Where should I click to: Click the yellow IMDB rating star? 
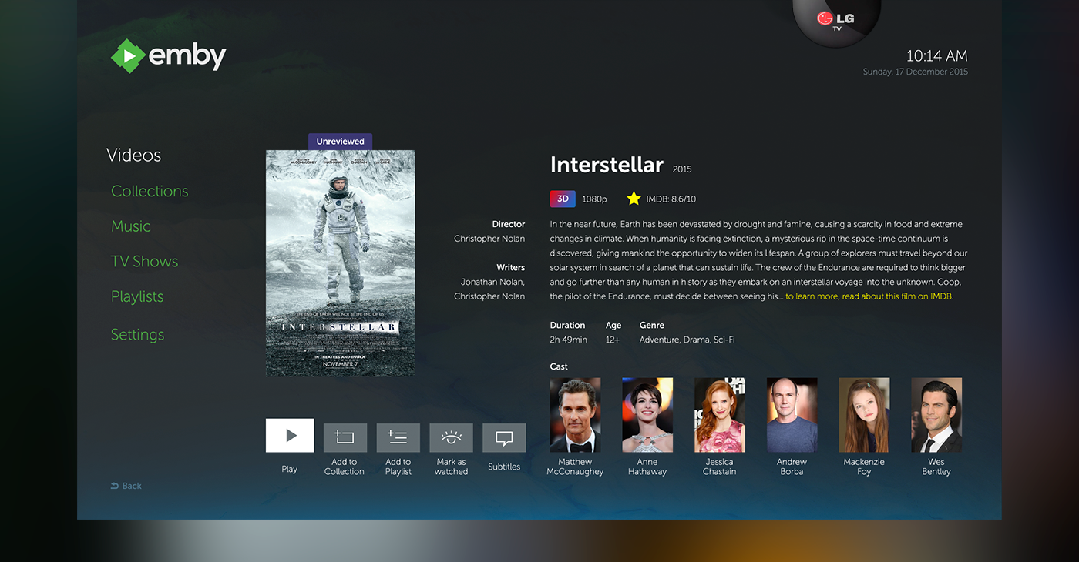click(x=634, y=199)
